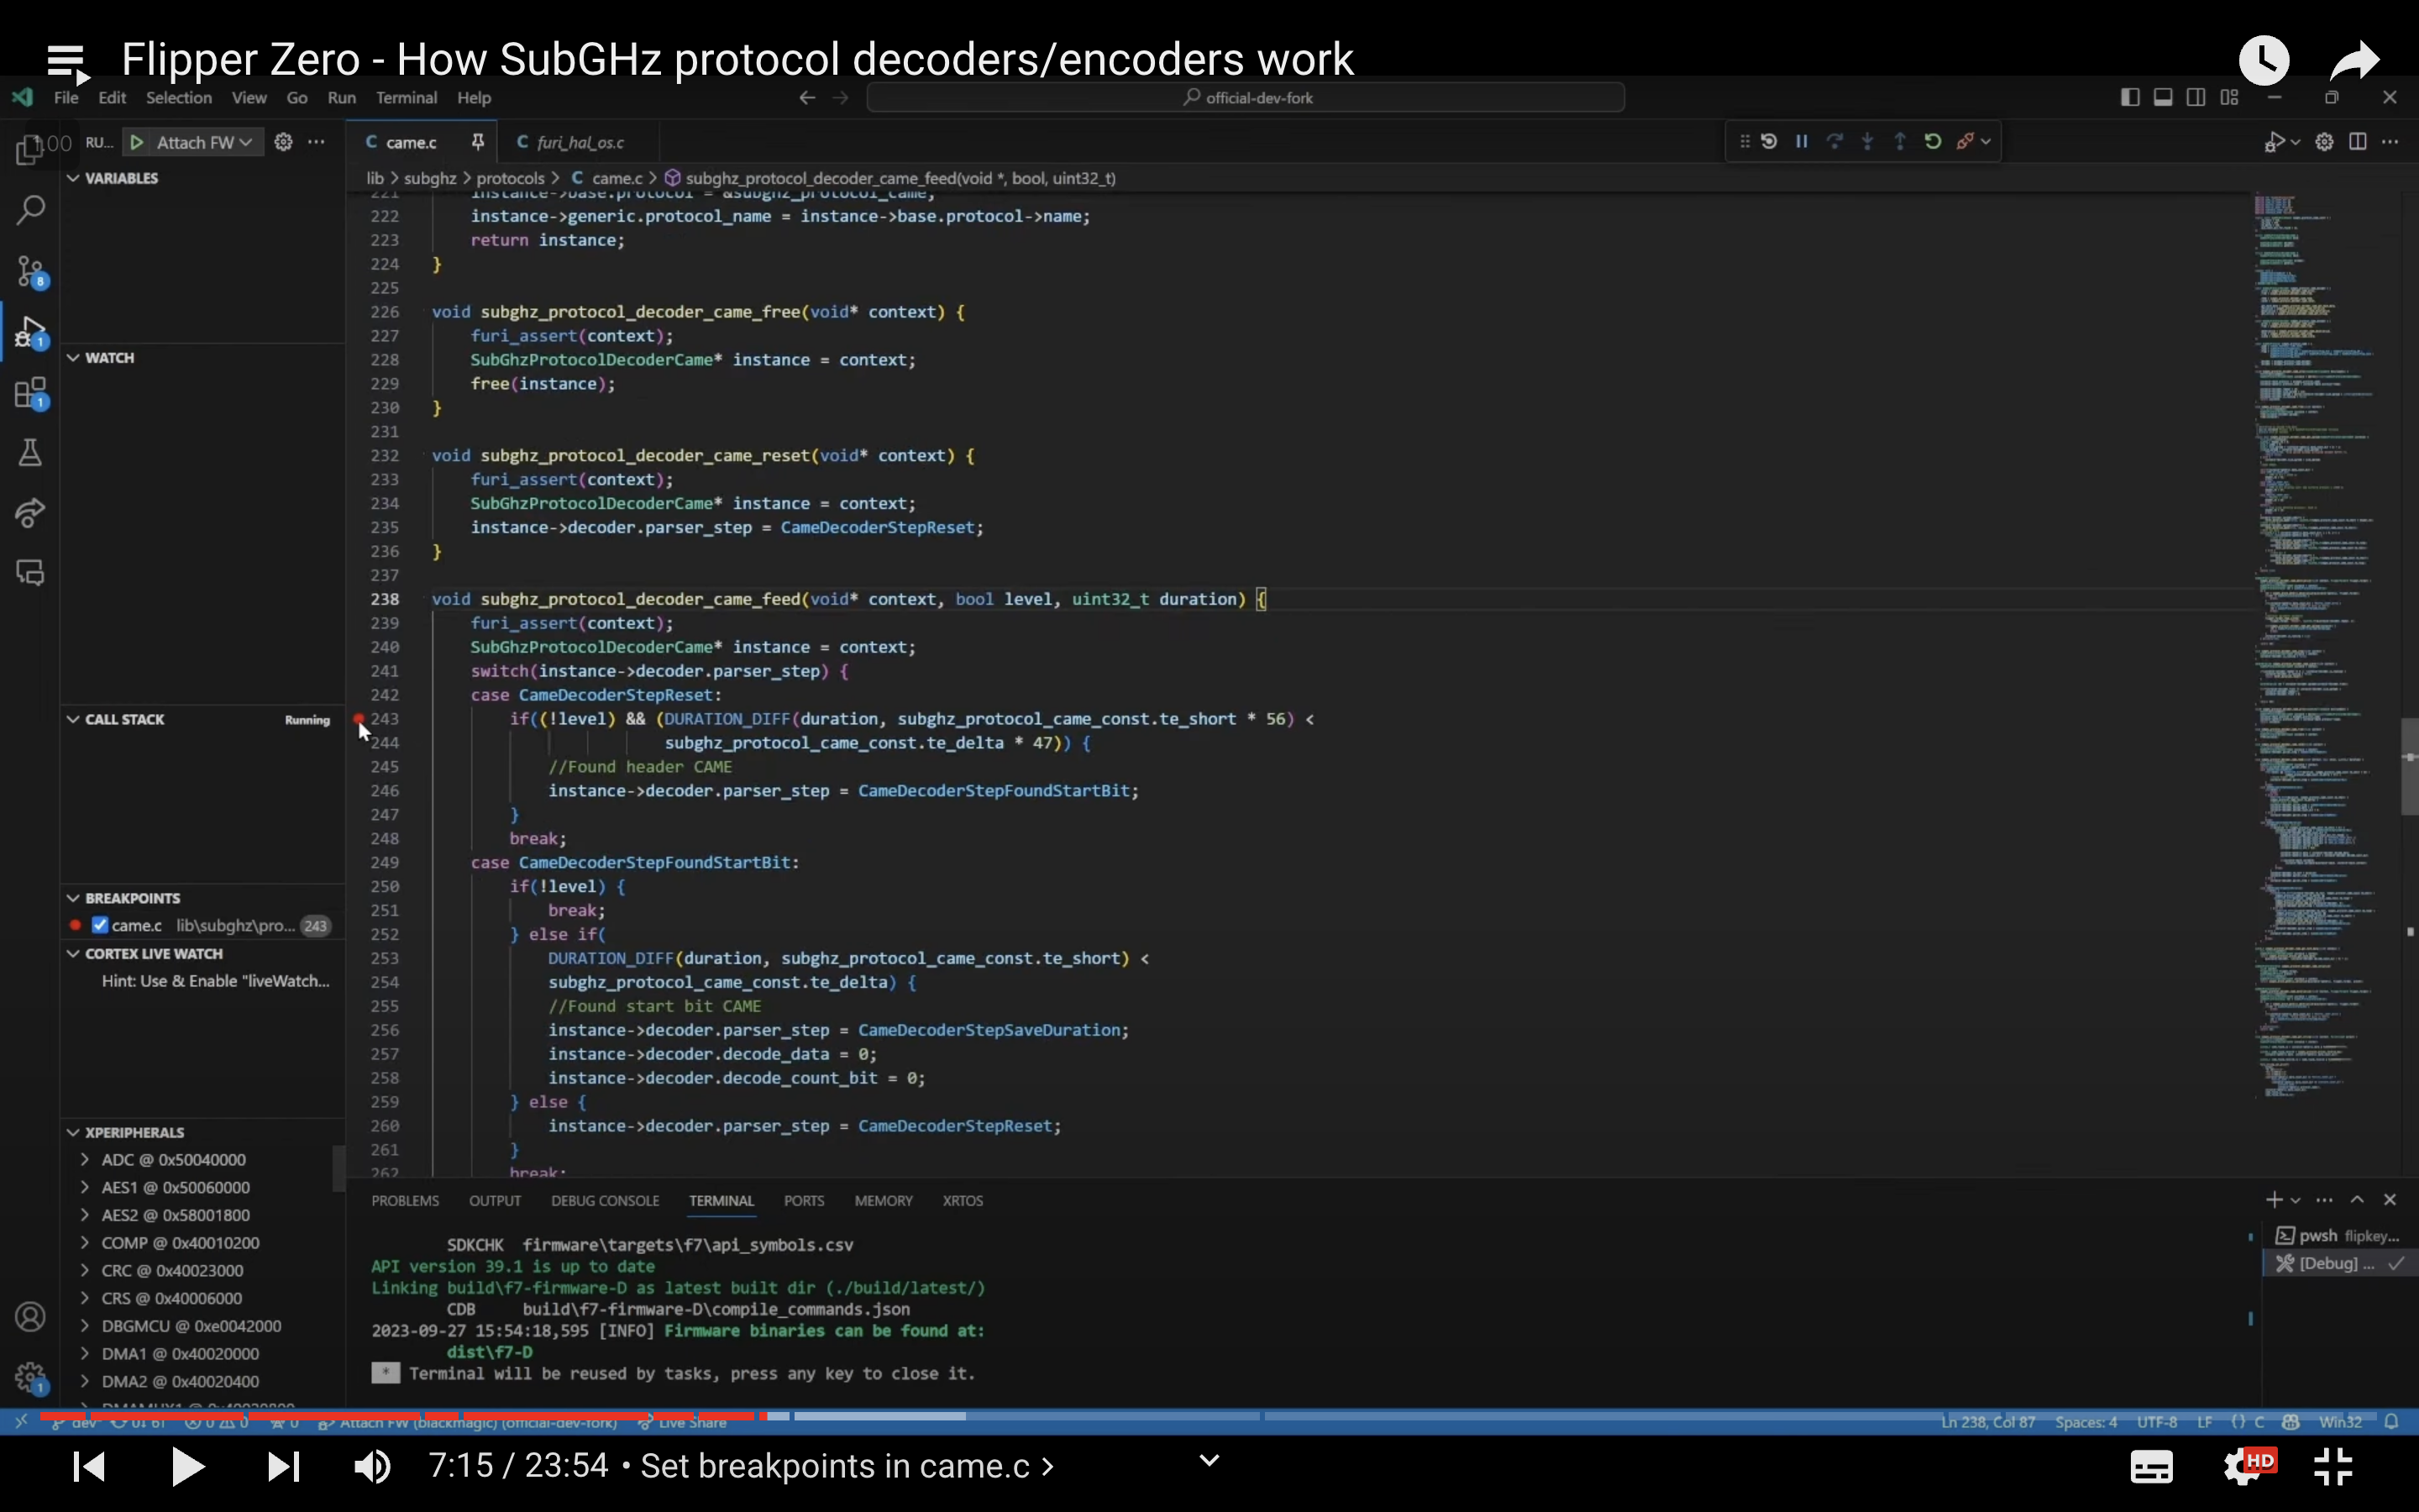Image resolution: width=2419 pixels, height=1512 pixels.
Task: Select the Testing flask icon
Action: [x=30, y=452]
